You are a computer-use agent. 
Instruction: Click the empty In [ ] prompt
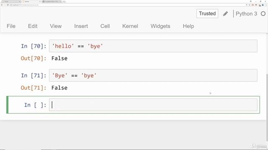pyautogui.click(x=35, y=105)
